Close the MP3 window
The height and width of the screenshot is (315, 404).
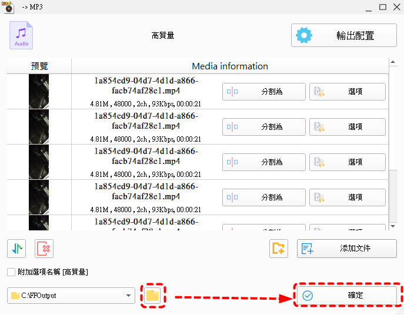point(397,7)
